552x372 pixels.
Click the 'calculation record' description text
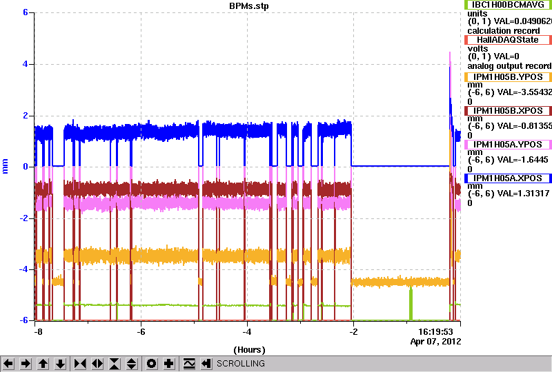coord(504,31)
